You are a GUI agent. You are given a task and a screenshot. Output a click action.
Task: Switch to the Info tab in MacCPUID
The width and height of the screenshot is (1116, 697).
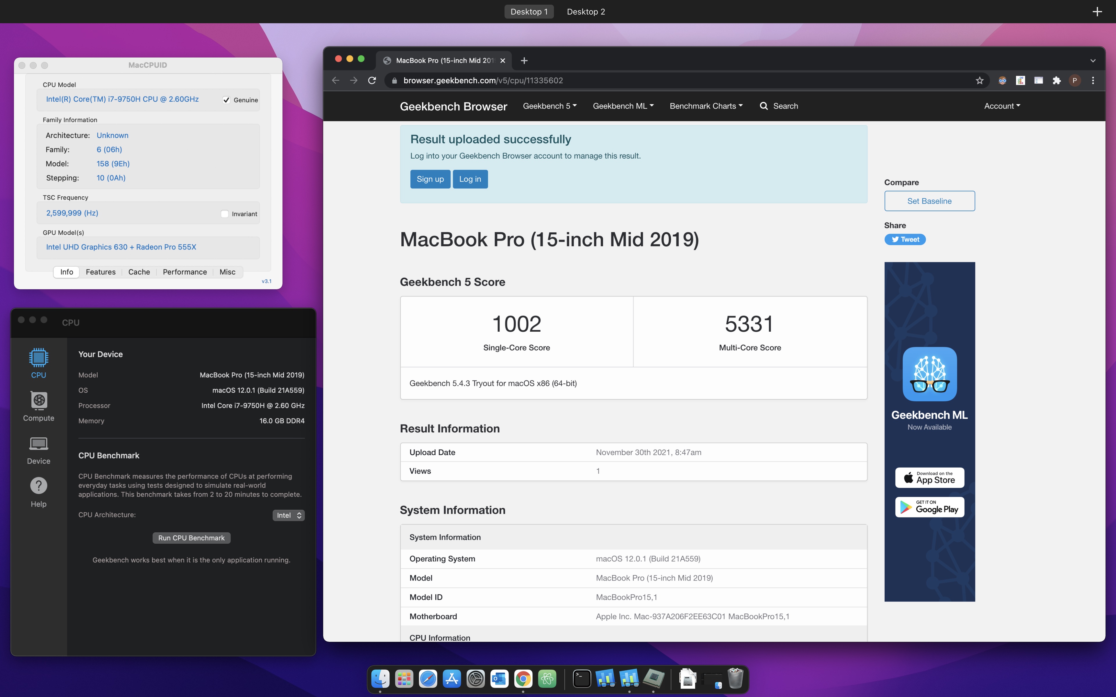point(66,272)
